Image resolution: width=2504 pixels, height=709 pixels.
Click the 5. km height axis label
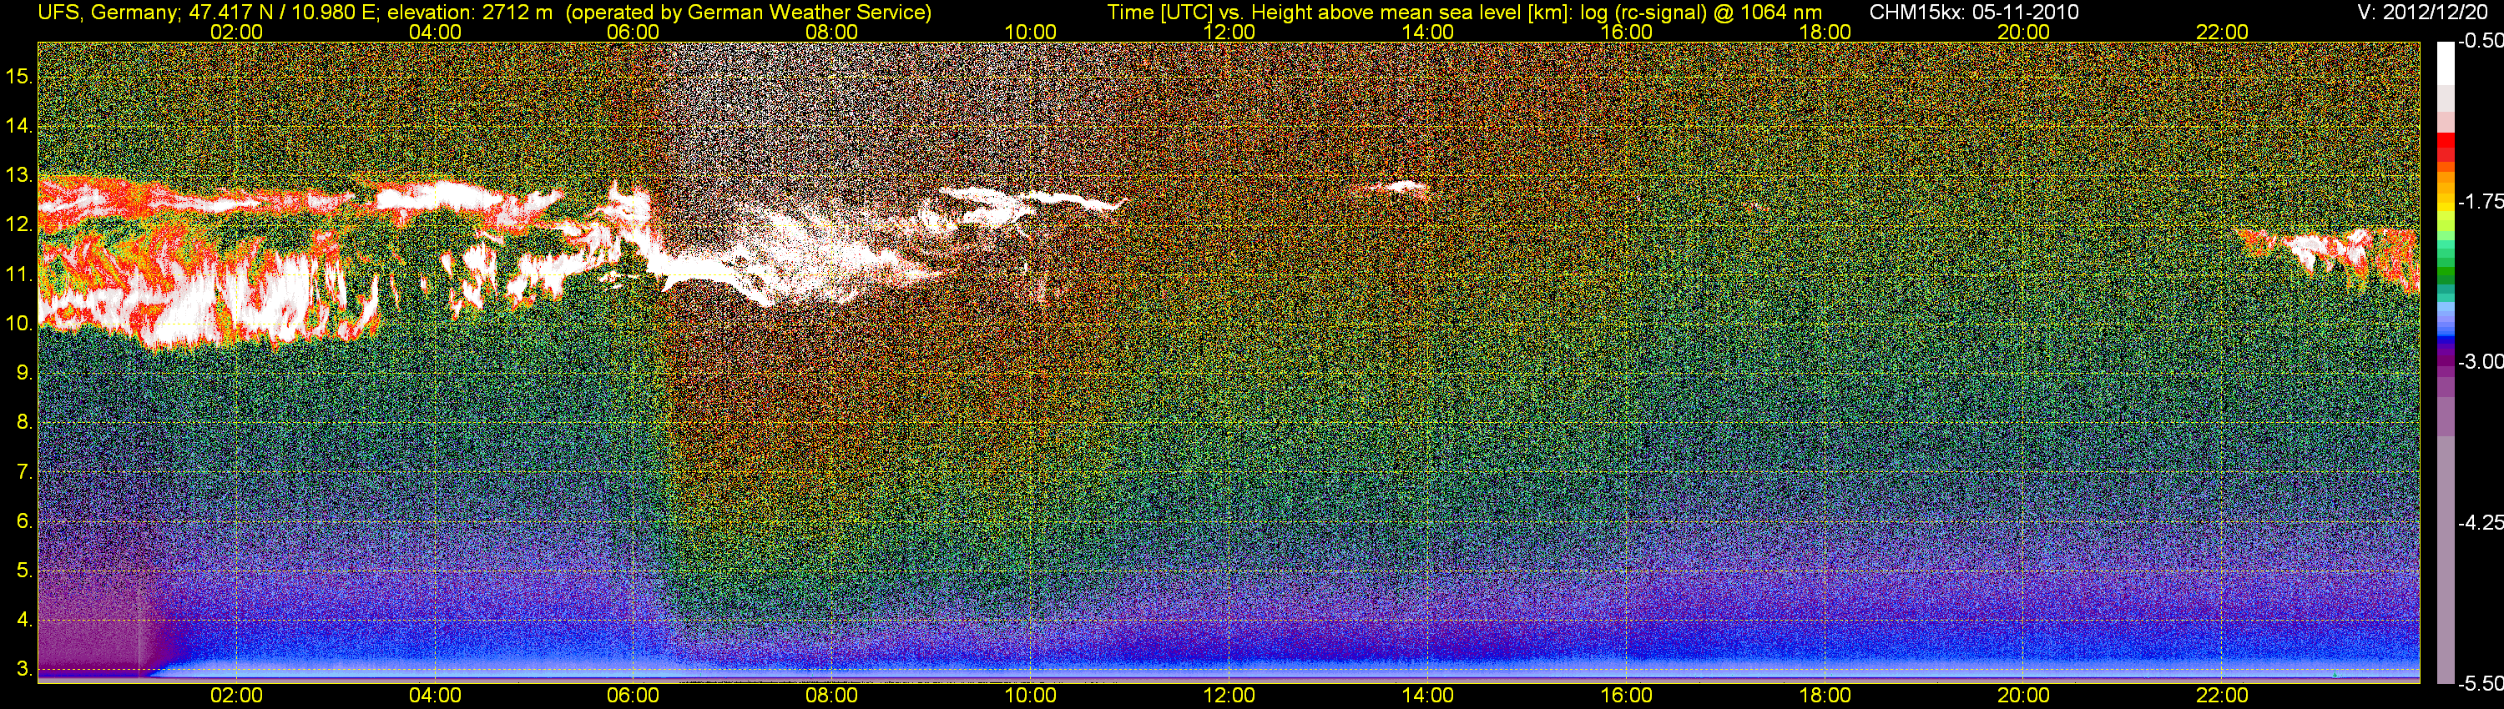click(25, 570)
